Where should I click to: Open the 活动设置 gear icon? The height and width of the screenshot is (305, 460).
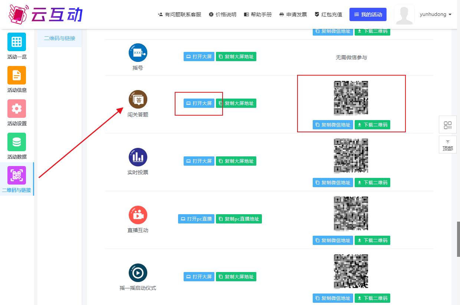(17, 109)
